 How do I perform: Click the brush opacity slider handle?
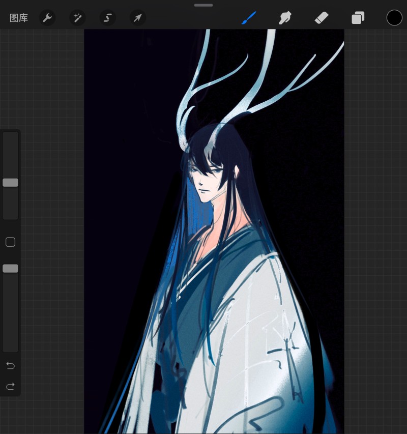pos(11,269)
